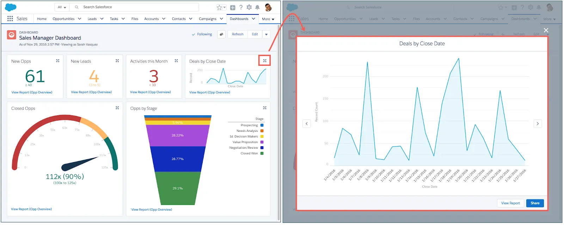Click the Edit dashboard button
Image resolution: width=564 pixels, height=225 pixels.
(x=255, y=34)
